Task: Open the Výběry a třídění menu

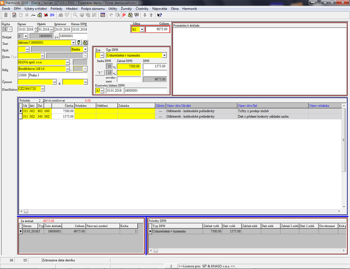Action: coord(36,8)
